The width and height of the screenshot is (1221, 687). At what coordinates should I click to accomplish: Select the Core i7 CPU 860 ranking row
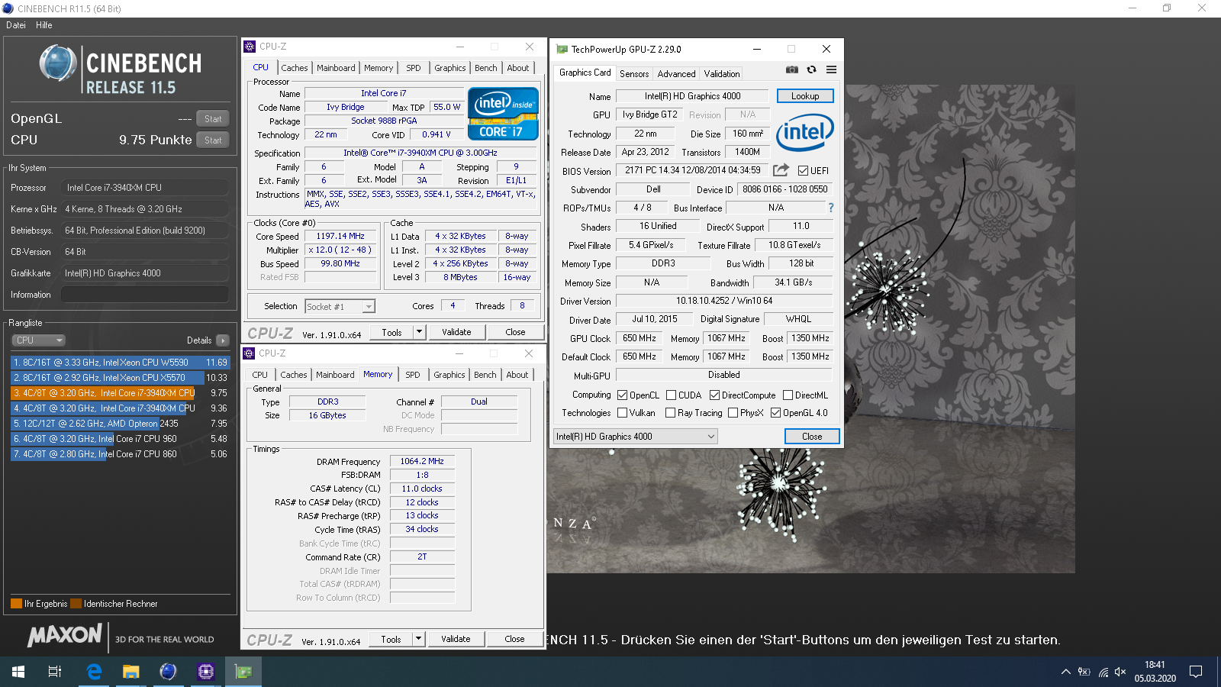pyautogui.click(x=121, y=454)
